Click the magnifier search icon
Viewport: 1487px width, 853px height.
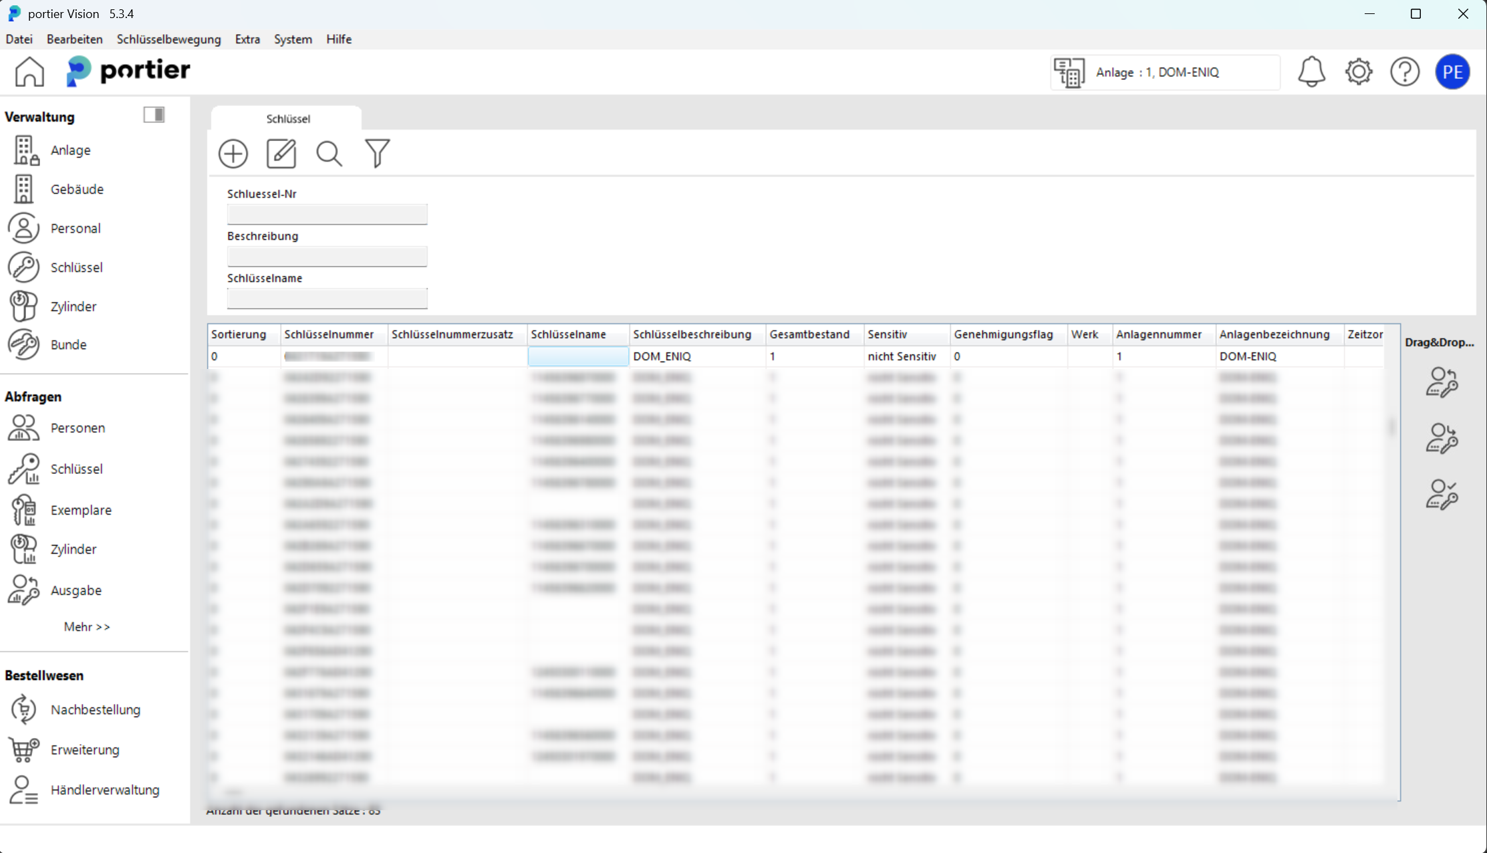329,154
